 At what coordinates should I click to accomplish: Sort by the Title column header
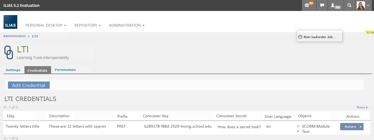(10, 116)
